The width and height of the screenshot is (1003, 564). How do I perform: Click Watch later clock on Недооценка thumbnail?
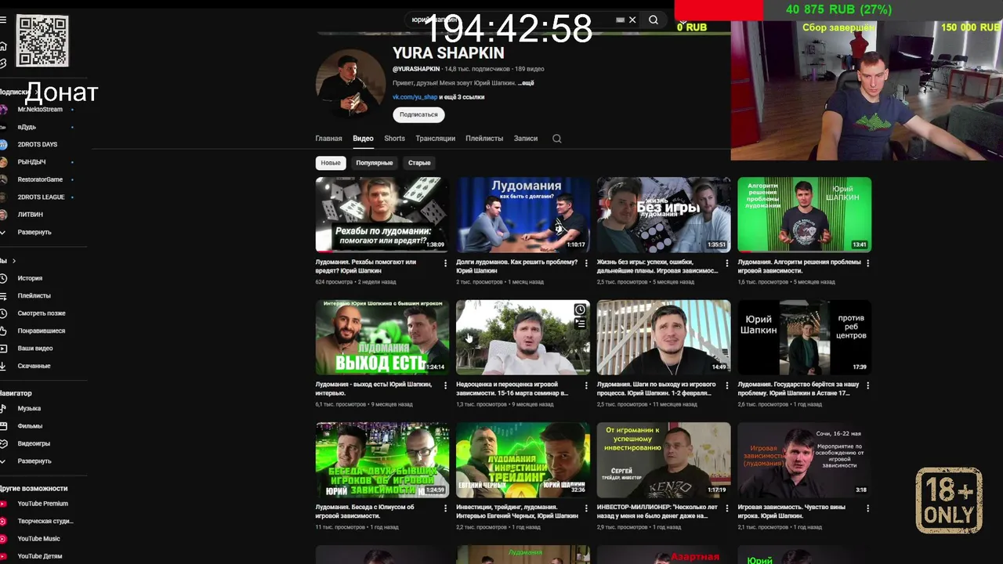coord(580,309)
